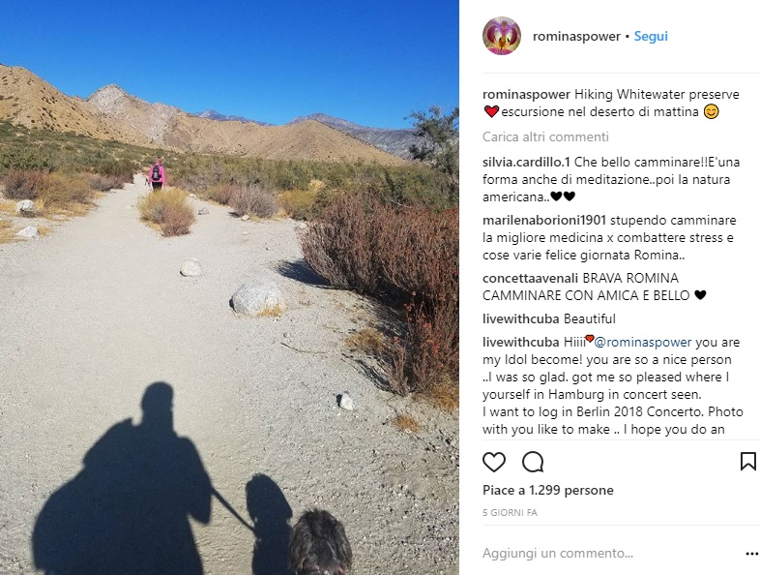Viewport: 760px width, 575px height.
Task: Click the desert hiking photo
Action: [229, 287]
